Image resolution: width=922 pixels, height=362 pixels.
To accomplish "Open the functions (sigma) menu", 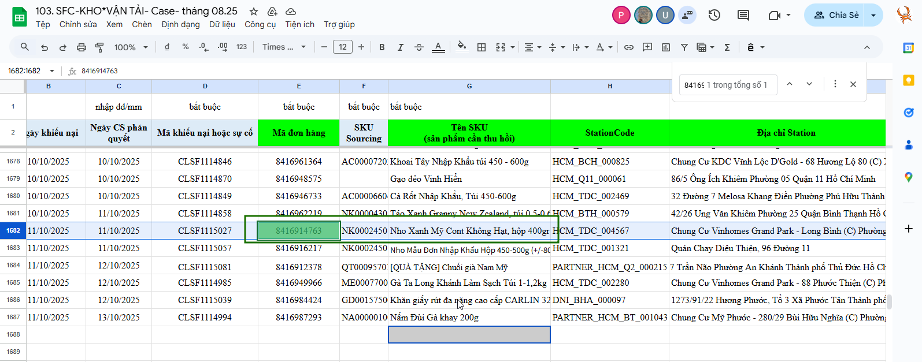I will point(727,47).
